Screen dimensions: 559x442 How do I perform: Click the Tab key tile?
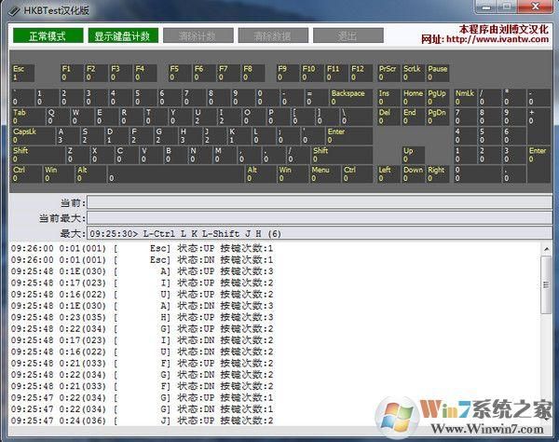coord(28,117)
